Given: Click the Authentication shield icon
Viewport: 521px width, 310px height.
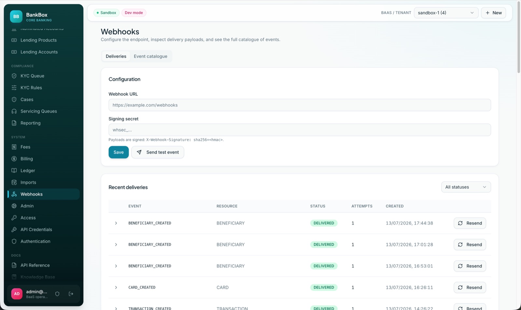Looking at the screenshot, I should (14, 241).
